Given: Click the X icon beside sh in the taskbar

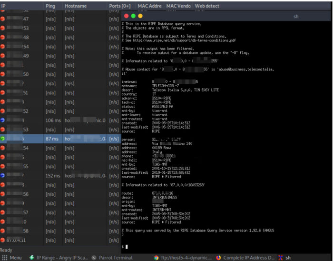Looking at the screenshot, I should 281,258.
